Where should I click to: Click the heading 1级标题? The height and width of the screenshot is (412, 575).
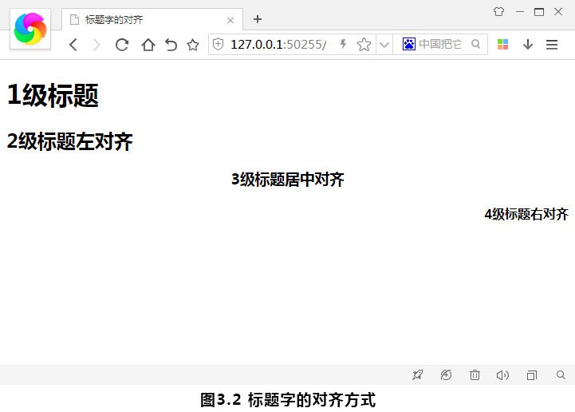pyautogui.click(x=53, y=96)
